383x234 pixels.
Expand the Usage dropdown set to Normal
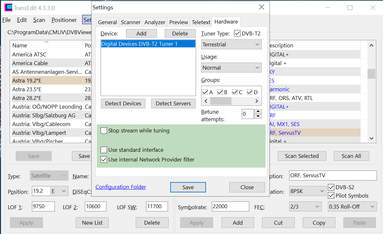click(x=231, y=68)
